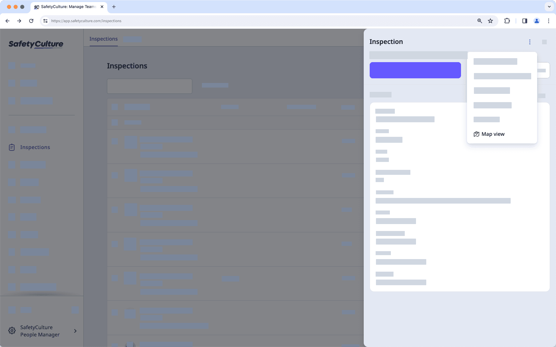Expand SafetyCulture People Manager chevron
The width and height of the screenshot is (556, 347).
click(x=75, y=331)
